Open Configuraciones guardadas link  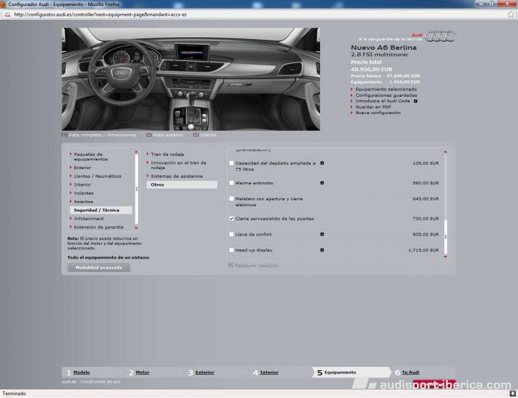coord(387,96)
